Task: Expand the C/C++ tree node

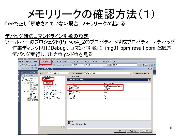Action: click(x=44, y=87)
